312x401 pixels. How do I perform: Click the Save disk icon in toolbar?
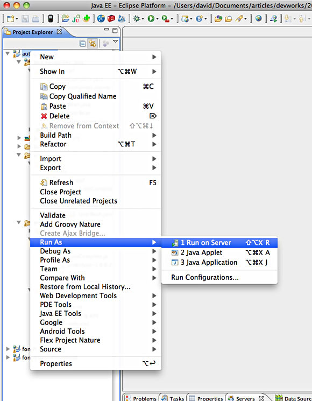(25, 19)
